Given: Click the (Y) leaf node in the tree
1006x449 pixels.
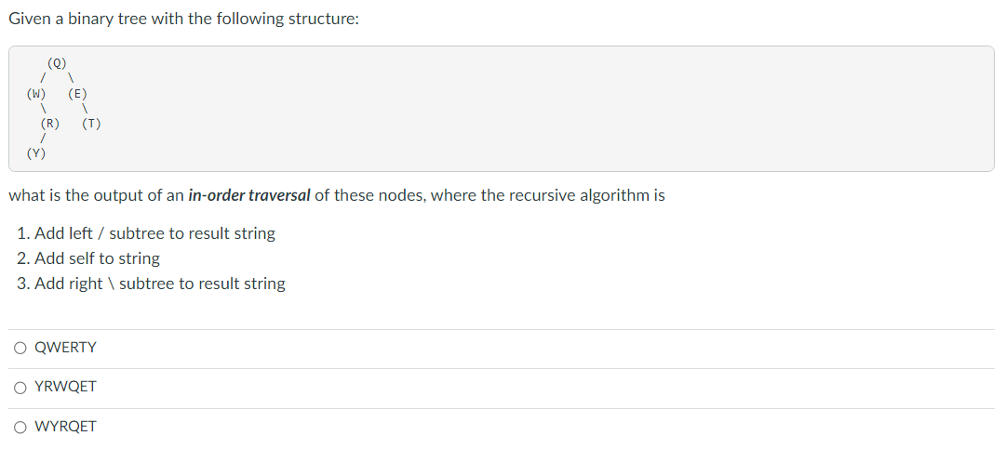Looking at the screenshot, I should pyautogui.click(x=36, y=153).
